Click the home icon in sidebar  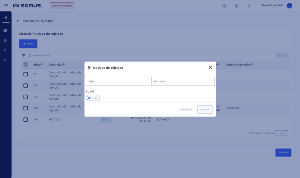(x=5, y=17)
